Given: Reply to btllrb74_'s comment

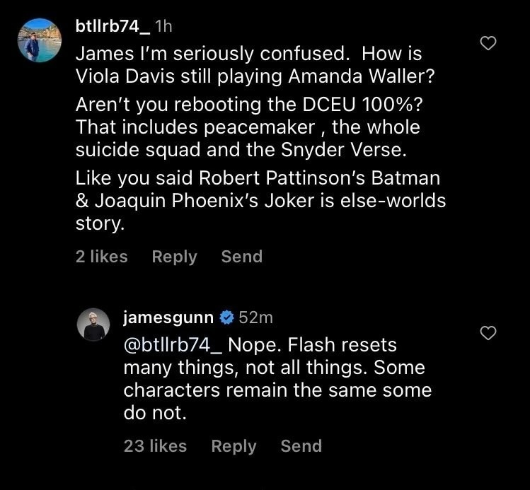Looking at the screenshot, I should pos(174,257).
